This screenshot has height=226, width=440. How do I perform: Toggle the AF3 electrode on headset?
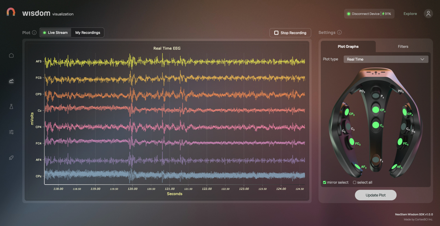[357, 166]
